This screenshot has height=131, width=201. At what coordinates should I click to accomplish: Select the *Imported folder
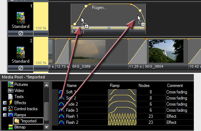[x=28, y=121]
